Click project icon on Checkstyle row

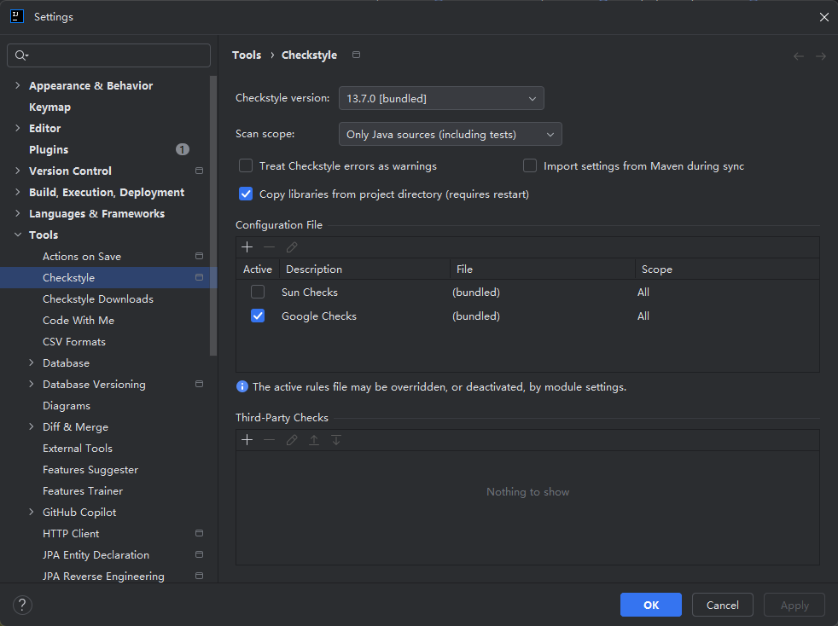(x=200, y=278)
